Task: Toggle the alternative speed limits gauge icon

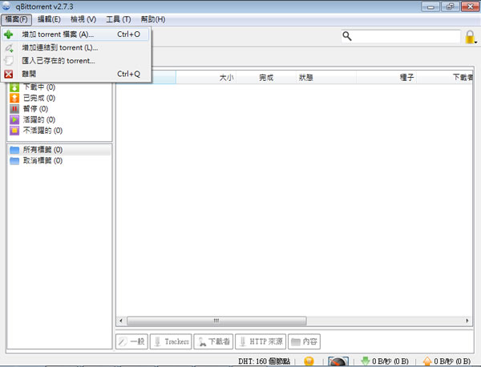Action: coord(338,361)
